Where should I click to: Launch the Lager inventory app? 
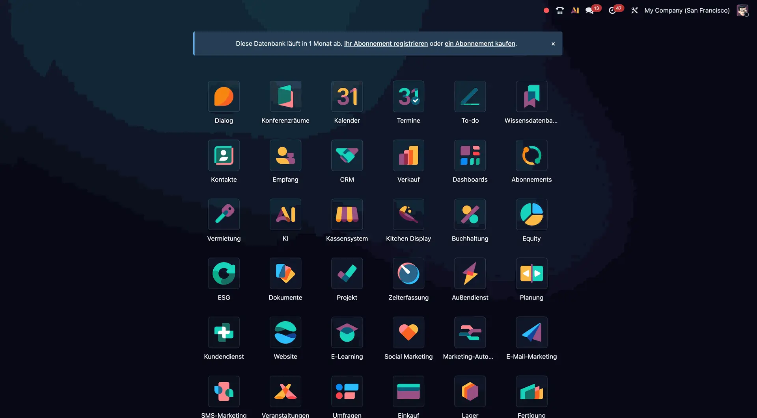coord(470,391)
